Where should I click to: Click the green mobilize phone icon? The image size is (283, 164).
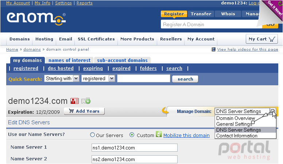click(159, 134)
